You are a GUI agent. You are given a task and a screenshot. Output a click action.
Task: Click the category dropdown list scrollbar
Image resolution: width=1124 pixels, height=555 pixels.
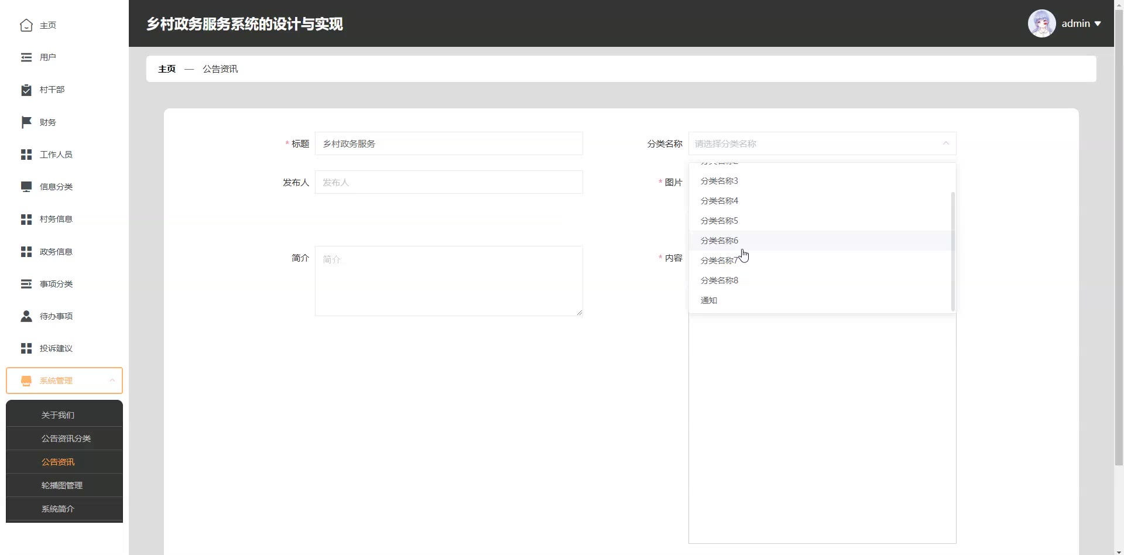[953, 252]
